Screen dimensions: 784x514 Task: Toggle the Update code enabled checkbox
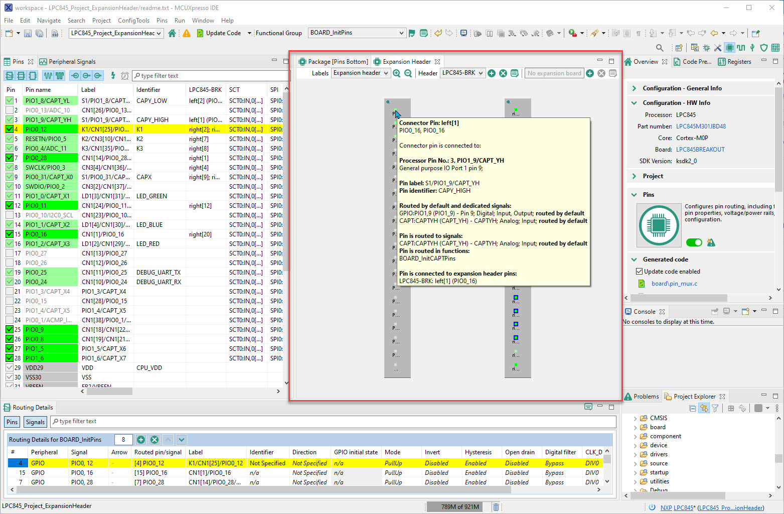pyautogui.click(x=640, y=272)
